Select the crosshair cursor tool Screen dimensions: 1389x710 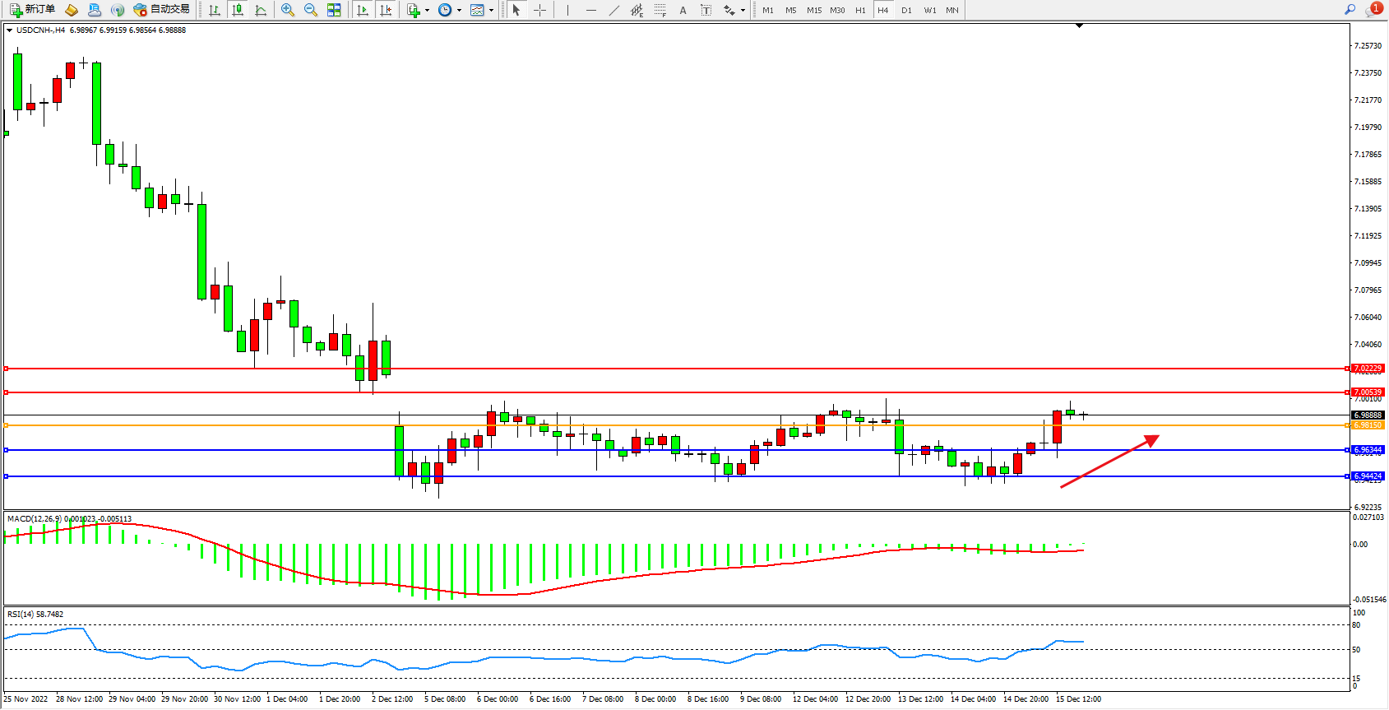[x=540, y=10]
